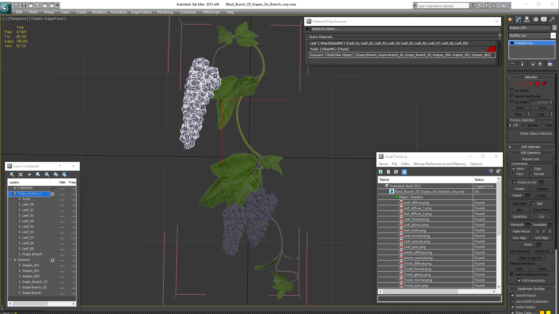Toggle Delete Isolated Vertices checkbox

(x=512, y=274)
